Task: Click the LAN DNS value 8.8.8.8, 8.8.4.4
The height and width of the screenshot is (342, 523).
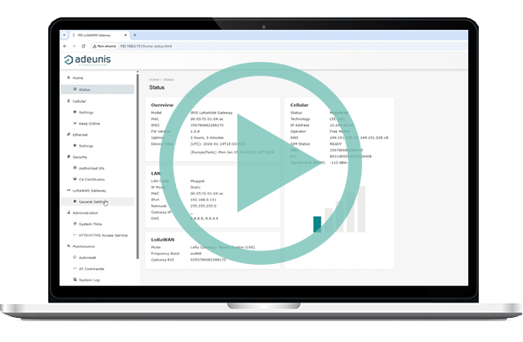Action: (x=204, y=219)
